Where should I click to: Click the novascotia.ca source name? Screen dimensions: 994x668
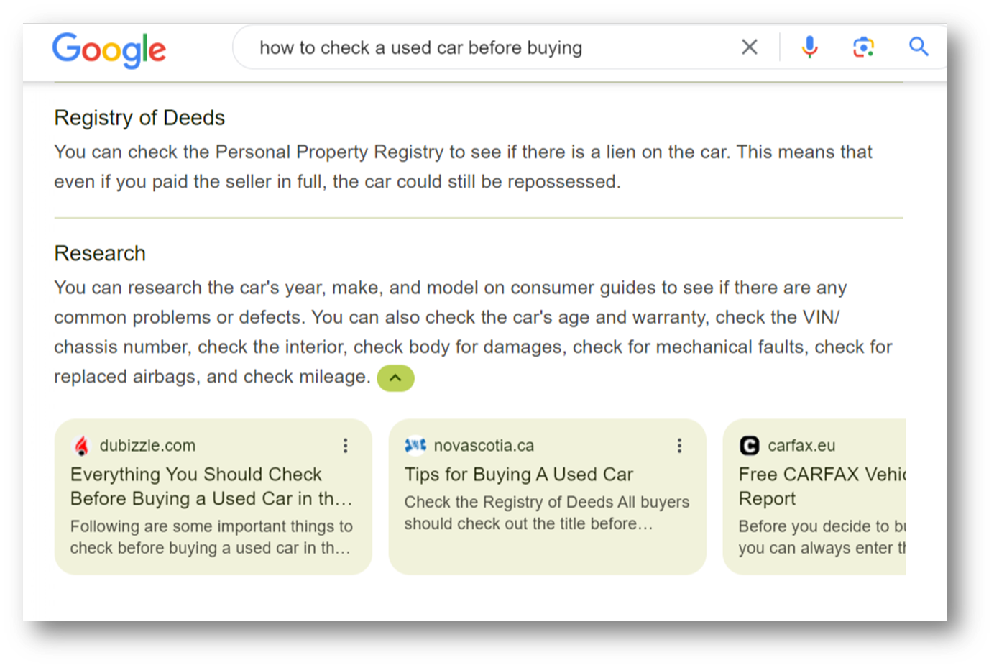(x=484, y=446)
